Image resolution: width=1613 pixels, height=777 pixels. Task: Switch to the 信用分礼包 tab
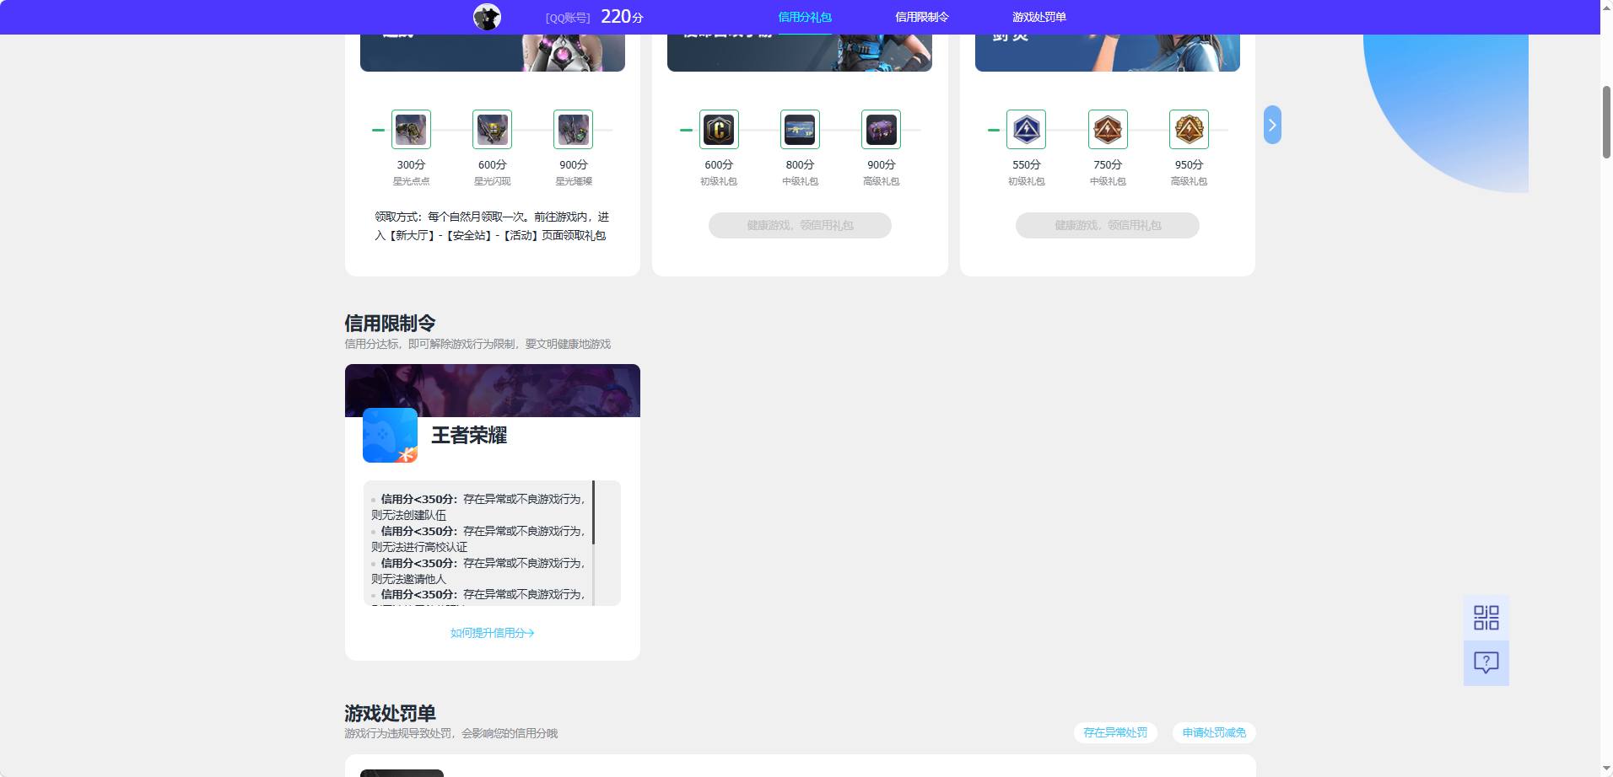point(805,17)
